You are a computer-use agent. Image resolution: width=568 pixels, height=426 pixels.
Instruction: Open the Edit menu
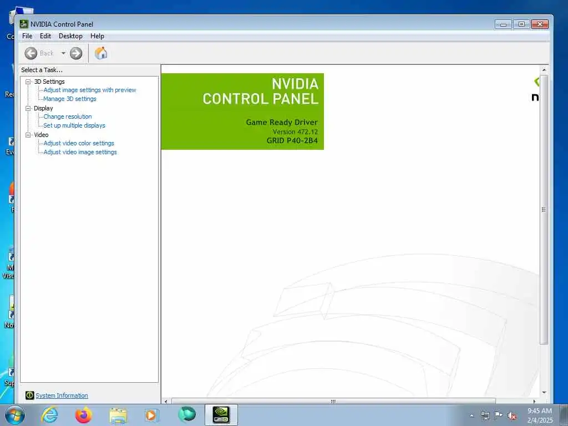(45, 36)
